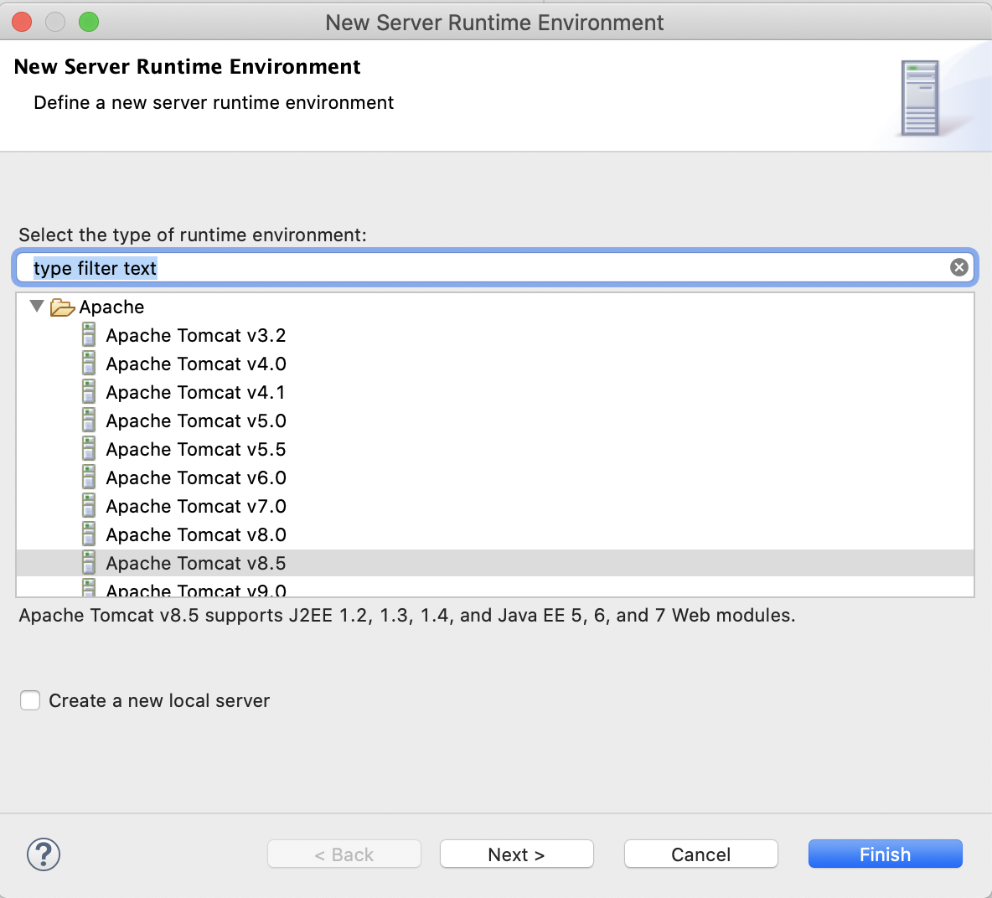This screenshot has height=898, width=992.
Task: Select Apache Tomcat v4.1 runtime
Action: 195,392
